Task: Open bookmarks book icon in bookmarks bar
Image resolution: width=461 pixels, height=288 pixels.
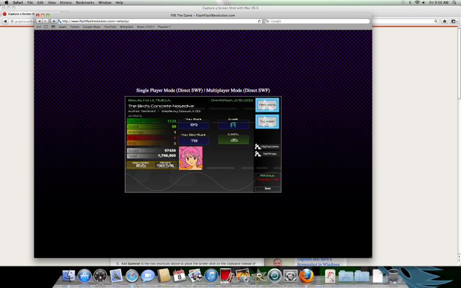Action: (x=46, y=27)
